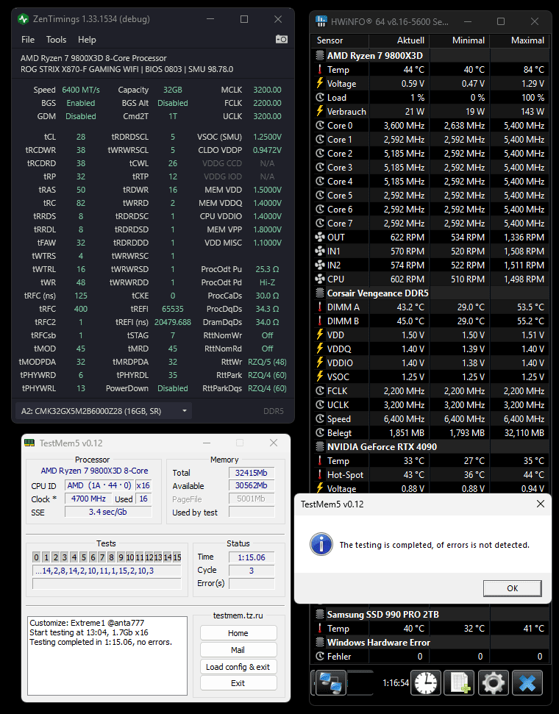Viewport: 559px width, 714px height.
Task: Click the RttWr value RZQ/5 (48)
Action: tap(268, 362)
